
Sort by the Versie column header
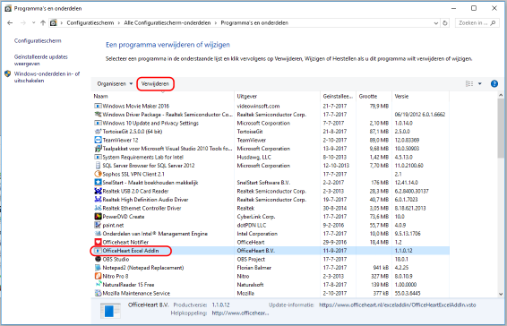tap(420, 97)
